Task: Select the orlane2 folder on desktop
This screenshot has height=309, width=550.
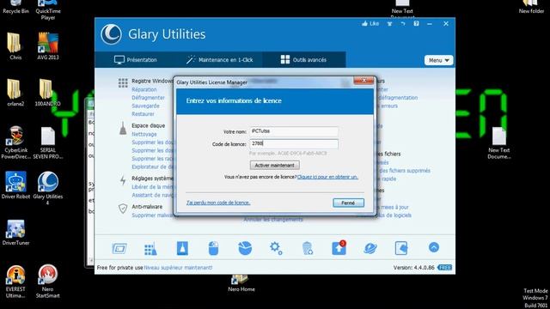Action: pyautogui.click(x=15, y=93)
